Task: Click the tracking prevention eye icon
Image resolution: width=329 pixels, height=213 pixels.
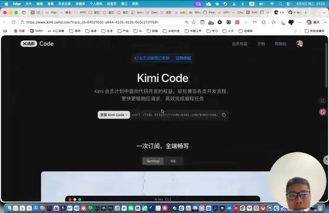Action: click(186, 22)
